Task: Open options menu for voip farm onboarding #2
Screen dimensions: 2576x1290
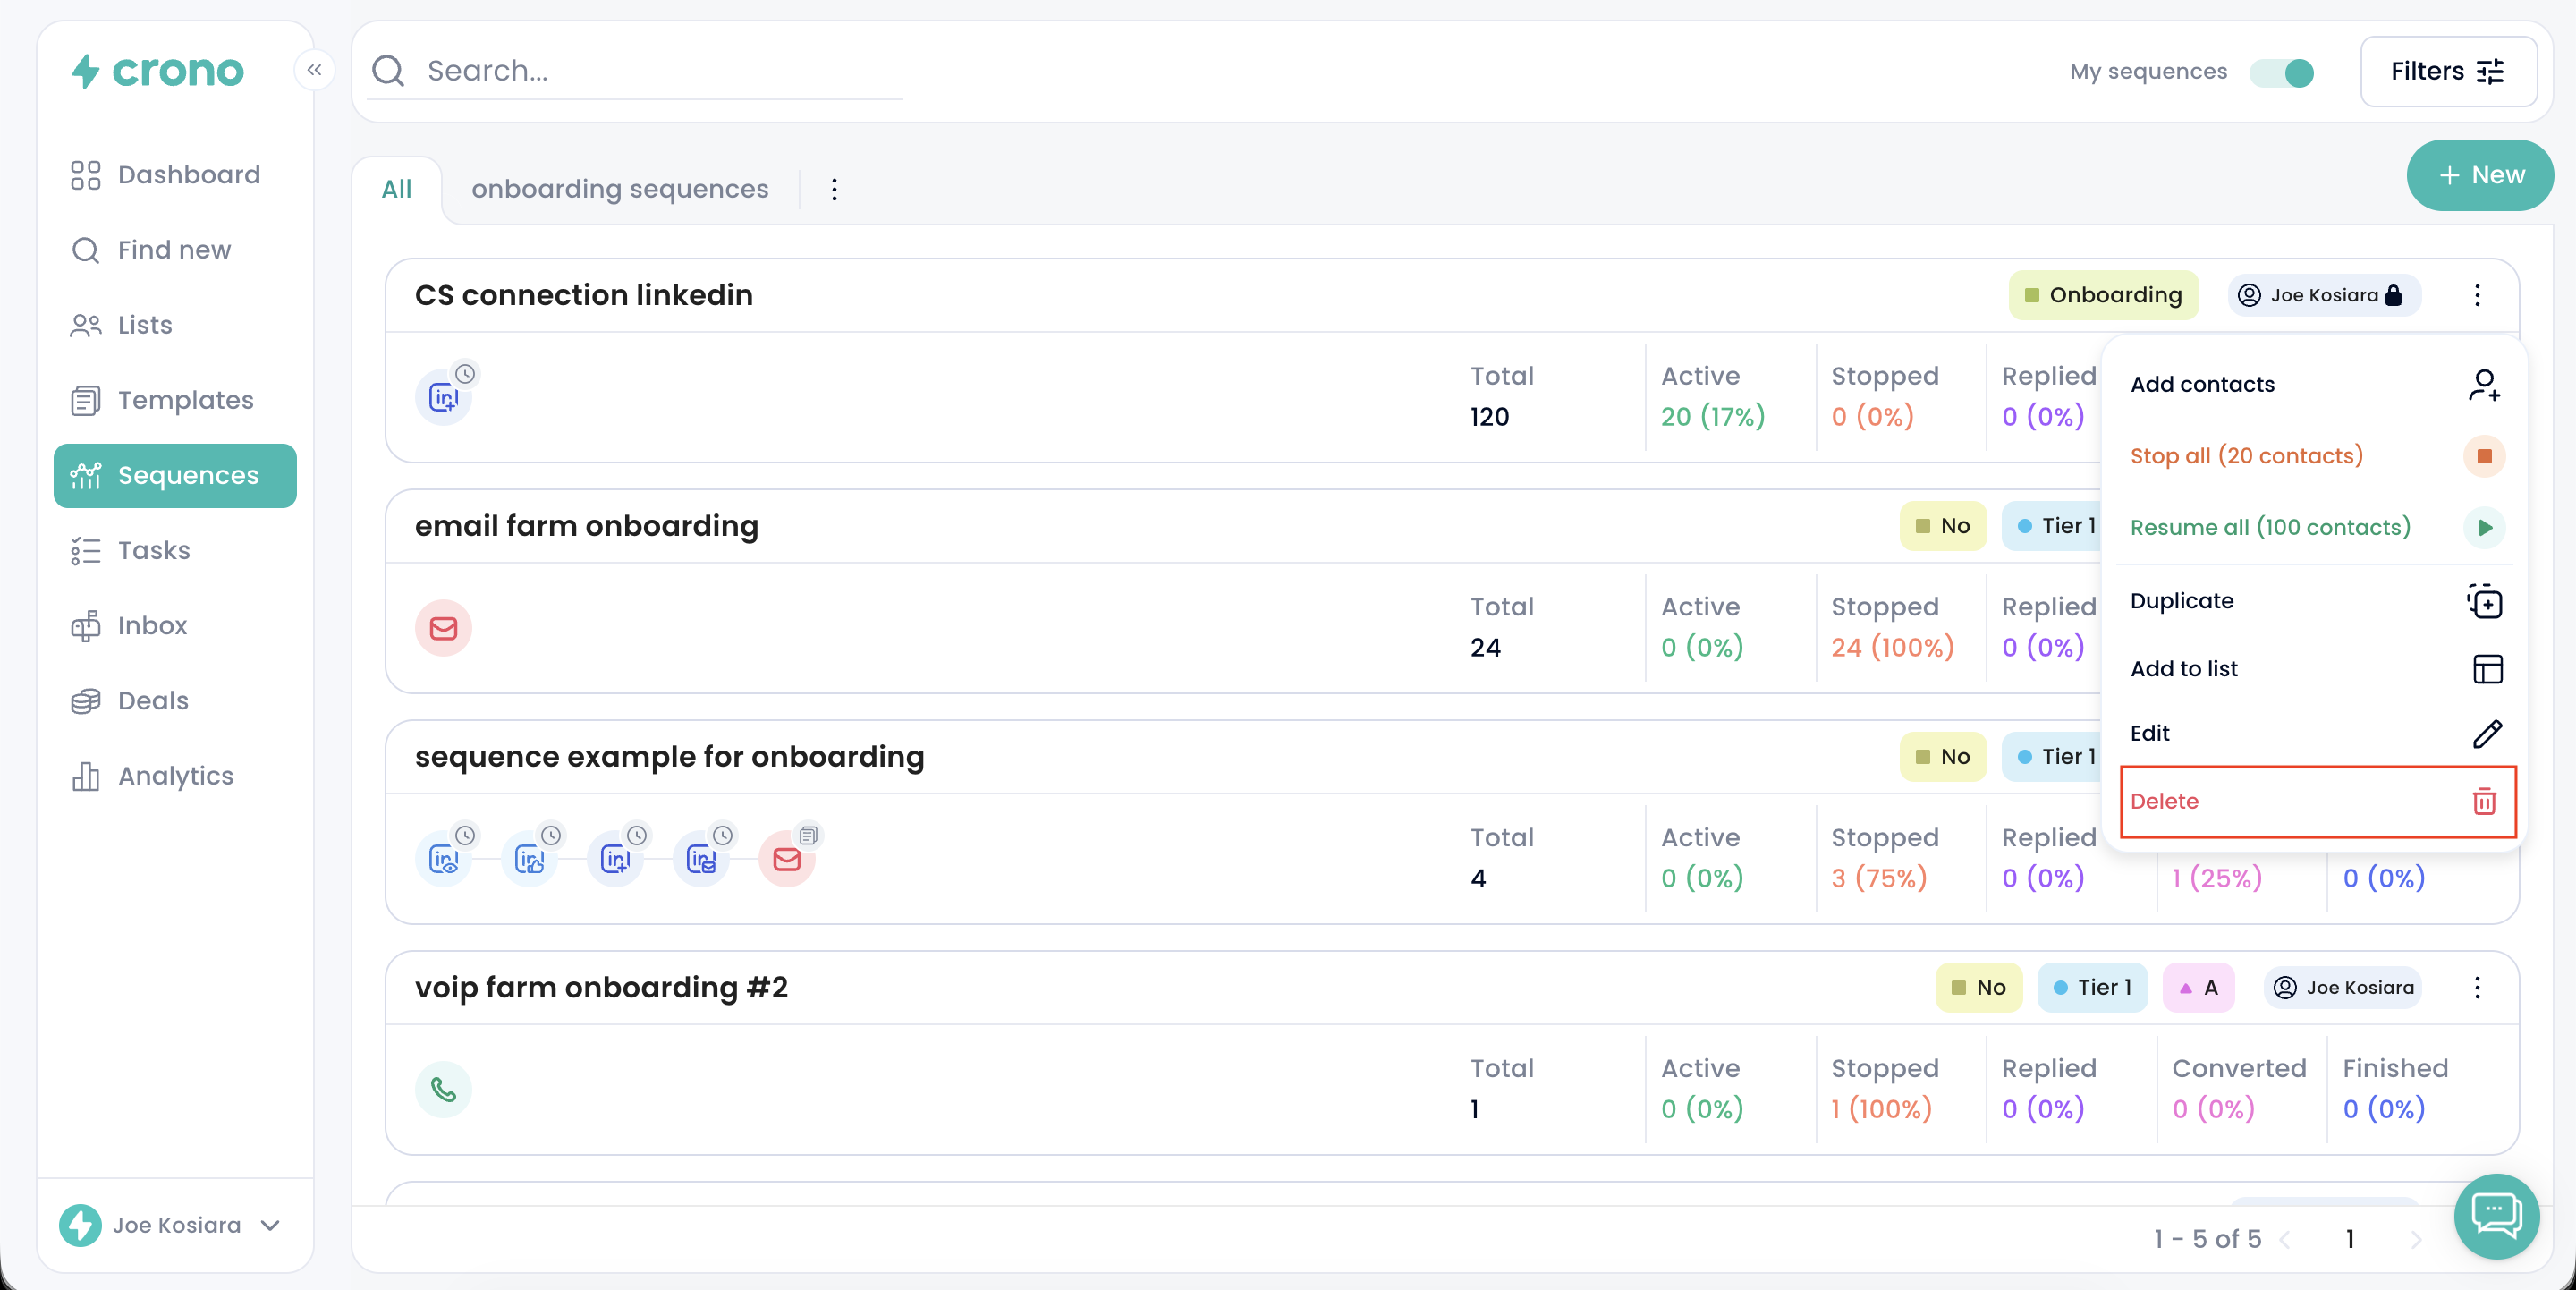Action: tap(2476, 988)
